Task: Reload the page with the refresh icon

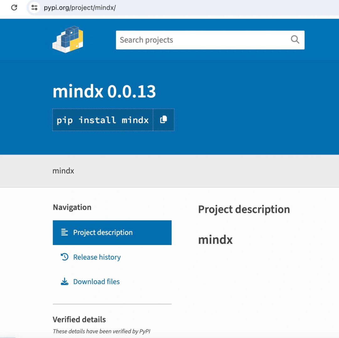Action: [x=14, y=8]
